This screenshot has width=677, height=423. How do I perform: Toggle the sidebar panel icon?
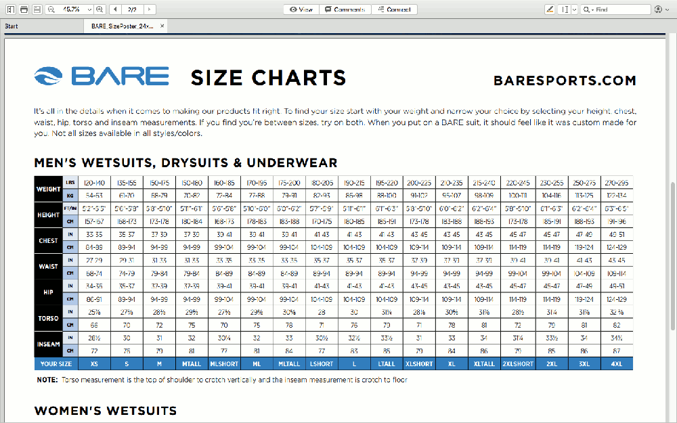point(10,9)
